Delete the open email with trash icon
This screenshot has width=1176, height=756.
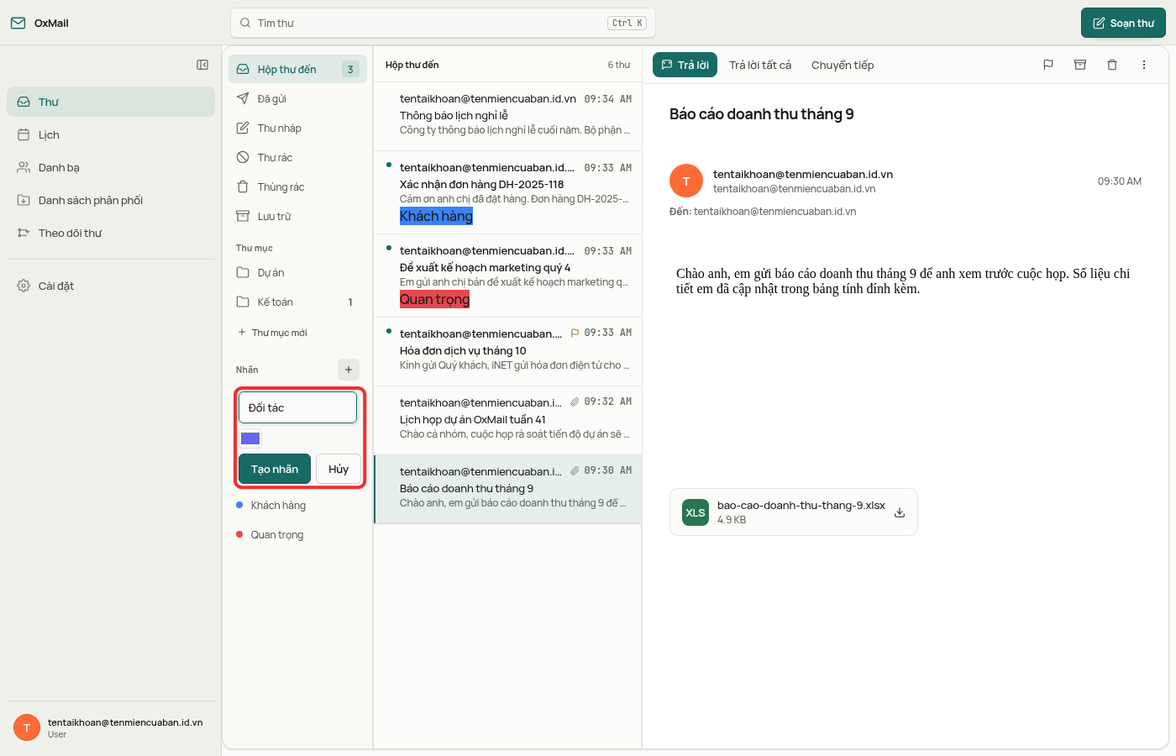point(1112,65)
